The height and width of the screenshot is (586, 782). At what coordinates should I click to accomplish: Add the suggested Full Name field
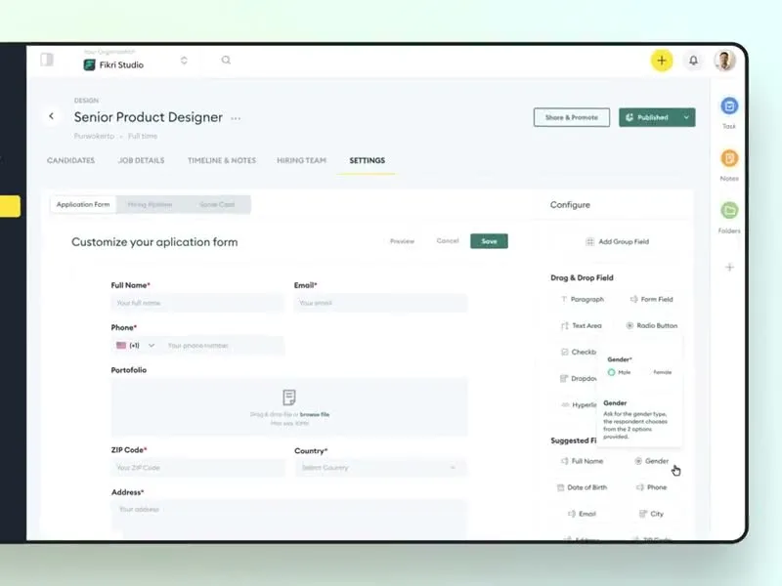pyautogui.click(x=582, y=461)
